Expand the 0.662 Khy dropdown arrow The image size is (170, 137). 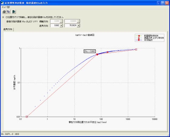tap(61, 26)
